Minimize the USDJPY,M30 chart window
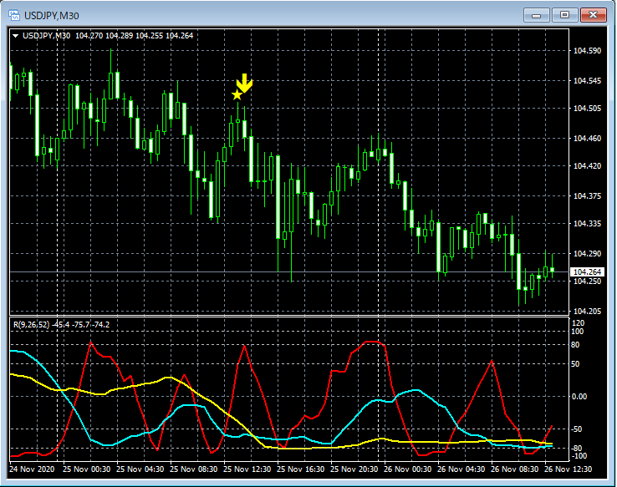This screenshot has height=487, width=617. [535, 15]
